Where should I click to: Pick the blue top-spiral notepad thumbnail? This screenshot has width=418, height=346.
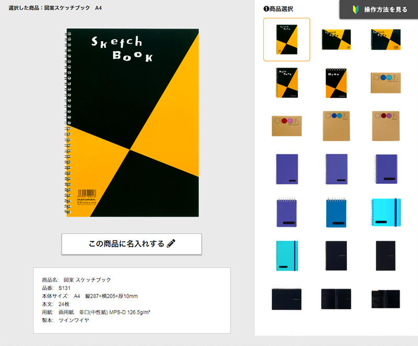(x=336, y=212)
